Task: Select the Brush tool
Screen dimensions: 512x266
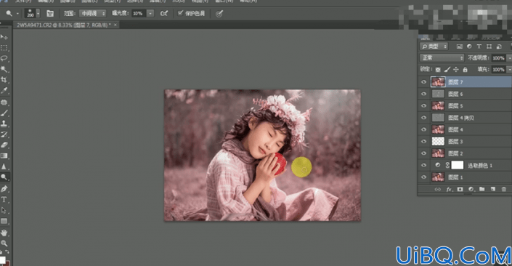Action: [x=4, y=113]
